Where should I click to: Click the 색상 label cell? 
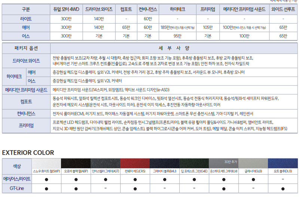coord(17,166)
